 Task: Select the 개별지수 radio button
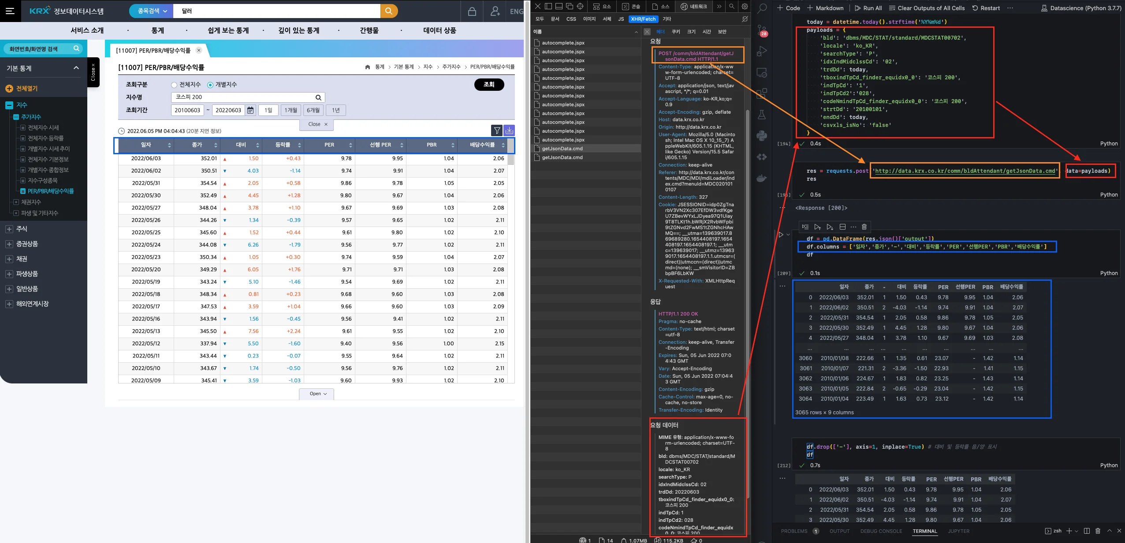210,85
